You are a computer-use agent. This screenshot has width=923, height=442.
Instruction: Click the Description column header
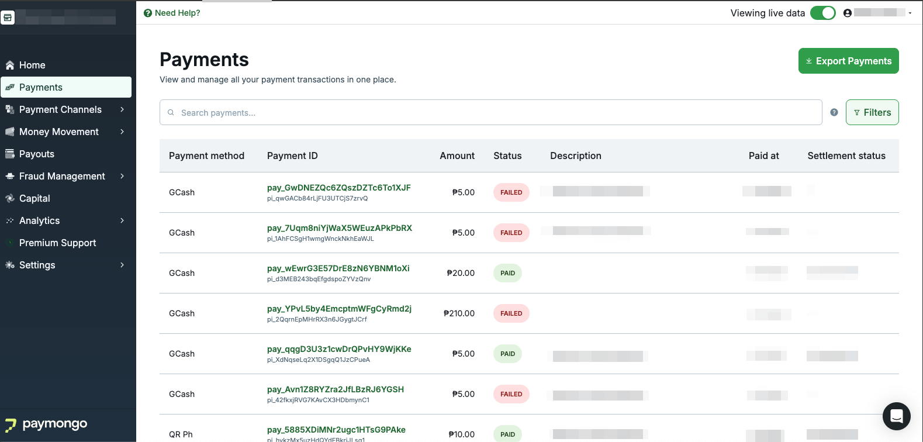pos(576,156)
